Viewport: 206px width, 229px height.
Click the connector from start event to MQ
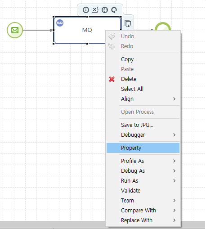[x=37, y=30]
